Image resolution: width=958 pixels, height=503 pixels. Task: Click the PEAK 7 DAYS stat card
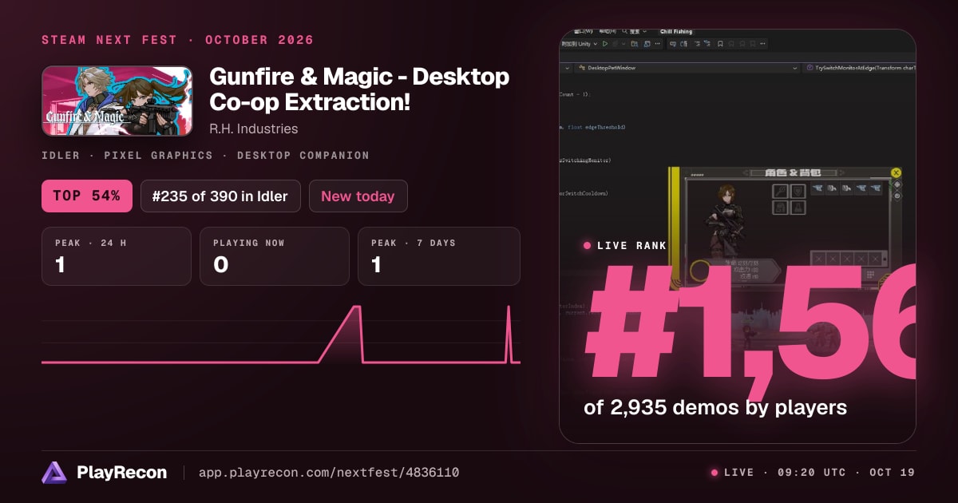pyautogui.click(x=439, y=256)
